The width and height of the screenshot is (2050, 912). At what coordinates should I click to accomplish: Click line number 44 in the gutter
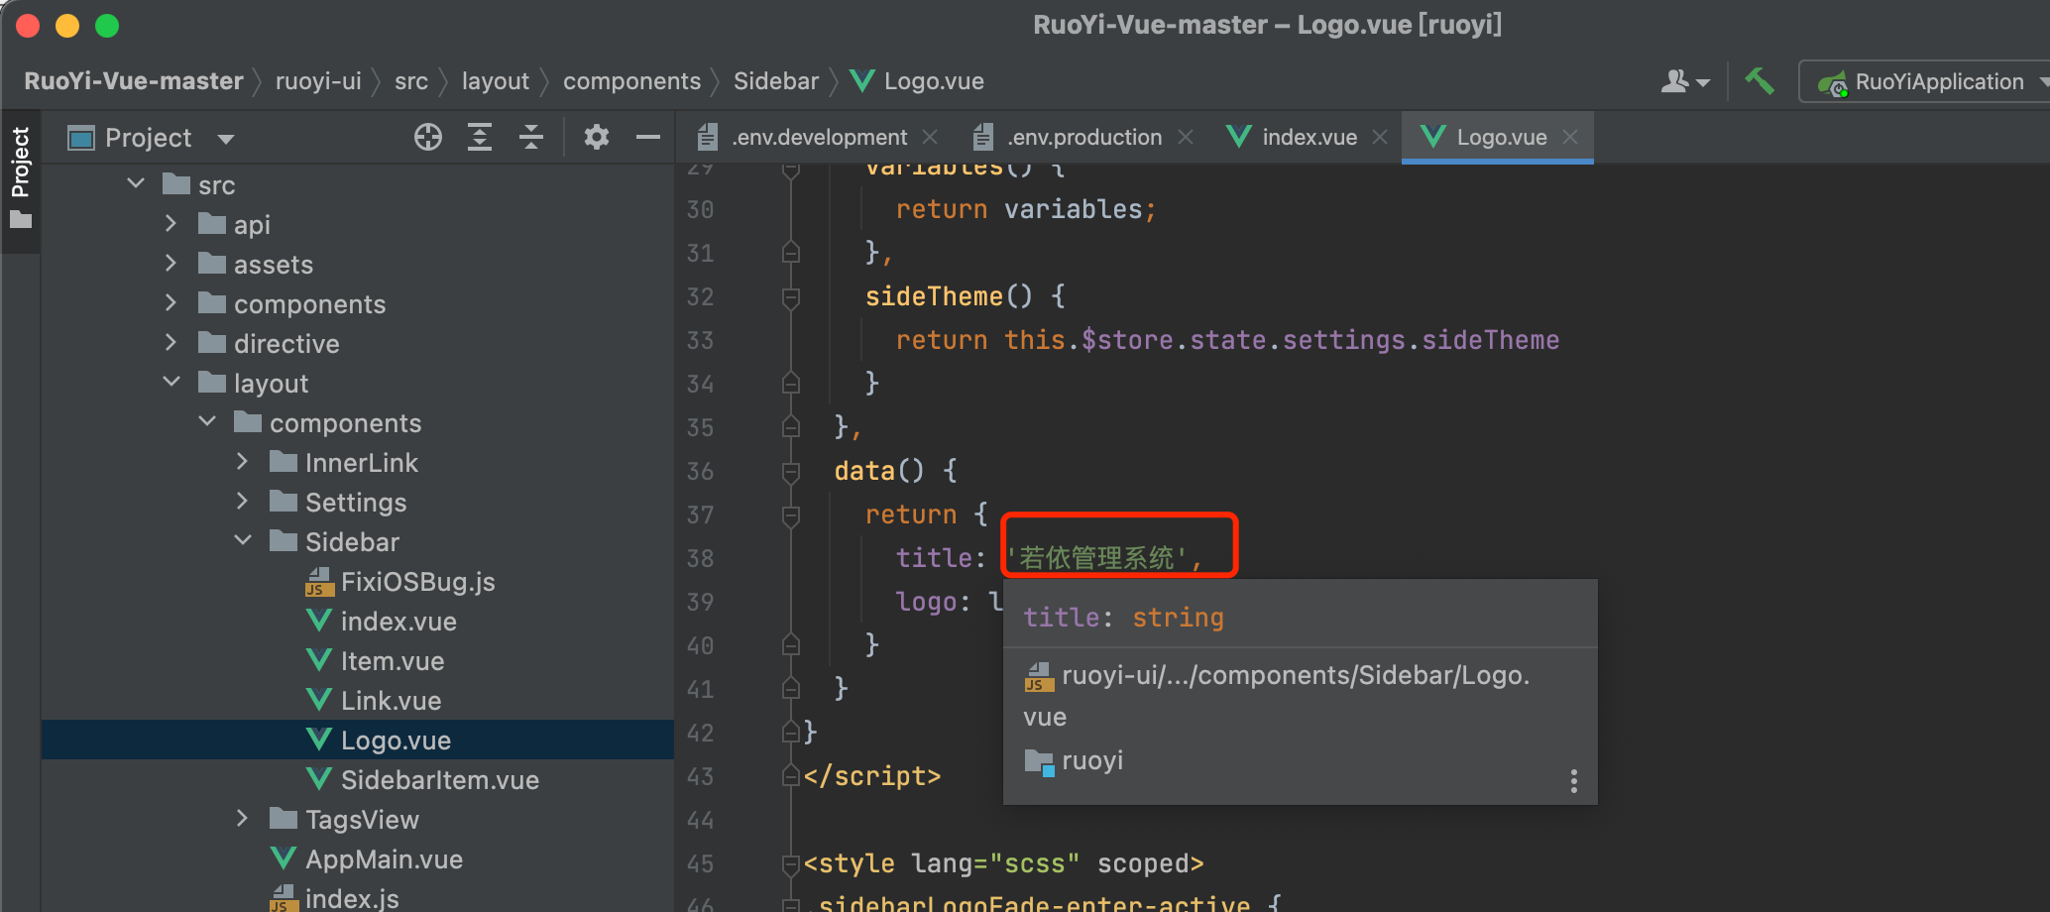click(x=700, y=820)
